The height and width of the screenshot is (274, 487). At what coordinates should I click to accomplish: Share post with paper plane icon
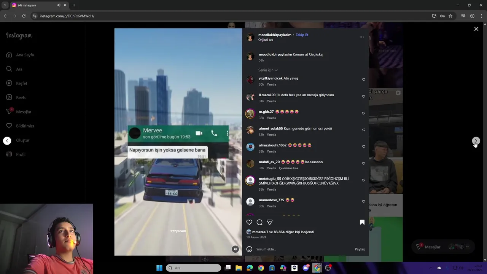click(x=270, y=222)
